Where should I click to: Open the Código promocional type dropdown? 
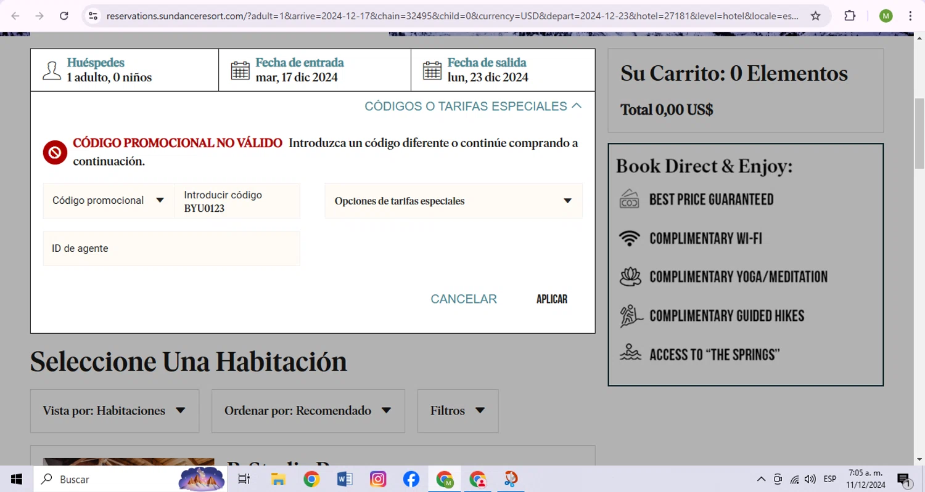point(109,201)
